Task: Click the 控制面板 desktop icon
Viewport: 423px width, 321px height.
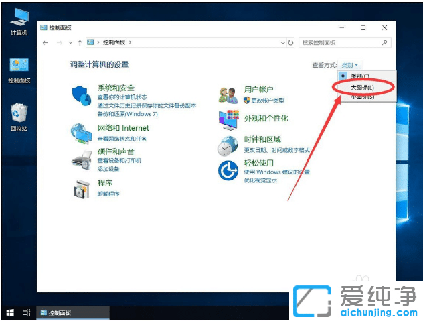Action: tap(19, 70)
